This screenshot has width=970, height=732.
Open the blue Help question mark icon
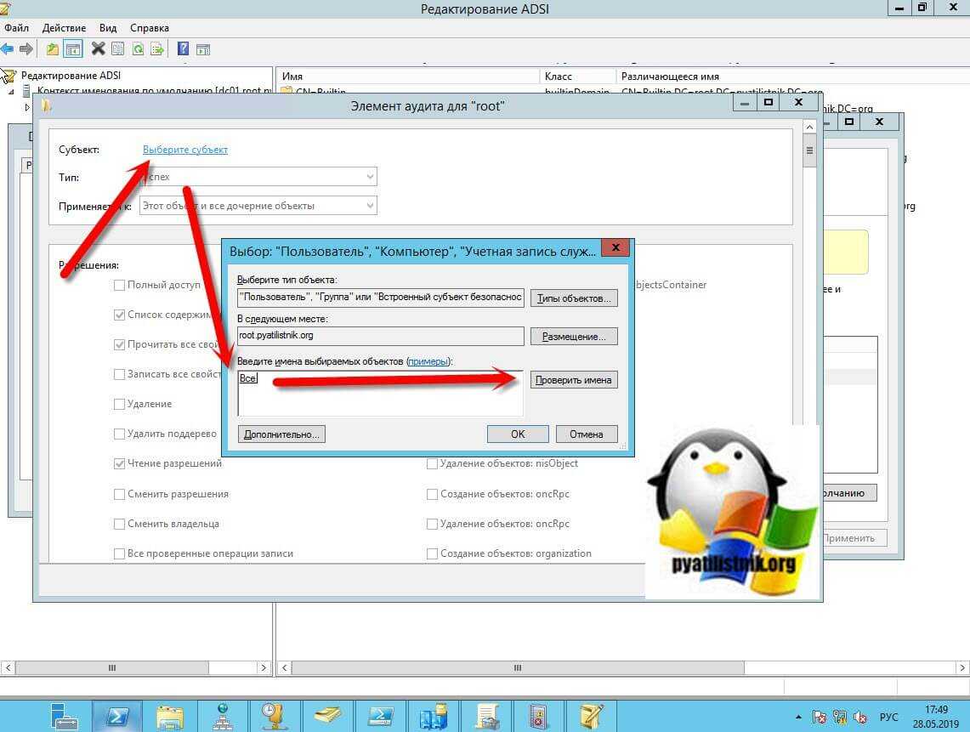[183, 49]
